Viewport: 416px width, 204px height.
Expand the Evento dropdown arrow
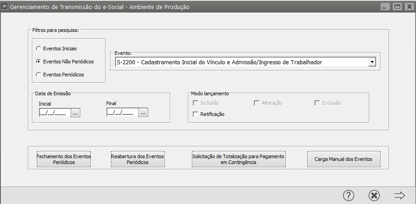tap(372, 62)
